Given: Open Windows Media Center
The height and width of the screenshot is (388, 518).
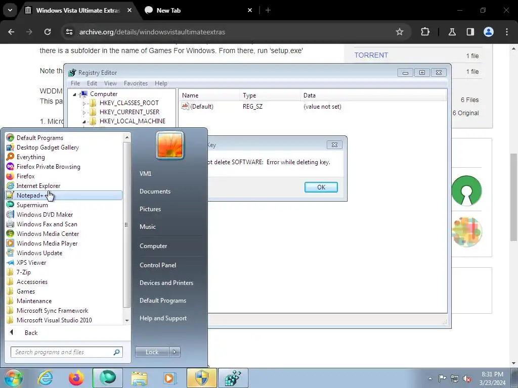Looking at the screenshot, I should click(48, 233).
